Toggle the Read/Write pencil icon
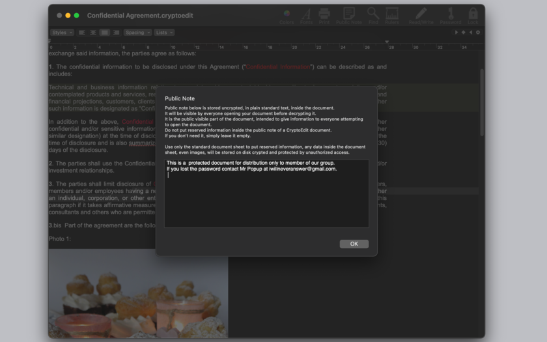This screenshot has height=342, width=547. tap(421, 16)
